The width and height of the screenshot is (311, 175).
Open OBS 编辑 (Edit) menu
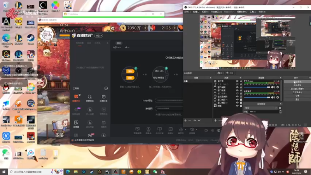(x=196, y=12)
